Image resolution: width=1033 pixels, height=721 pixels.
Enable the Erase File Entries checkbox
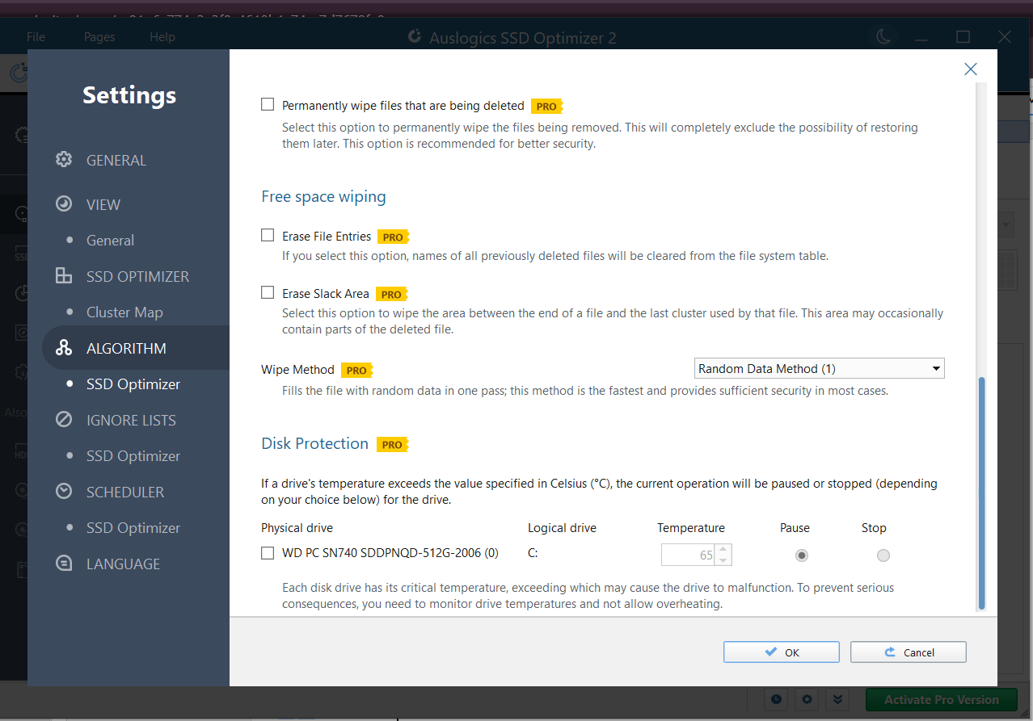[268, 234]
